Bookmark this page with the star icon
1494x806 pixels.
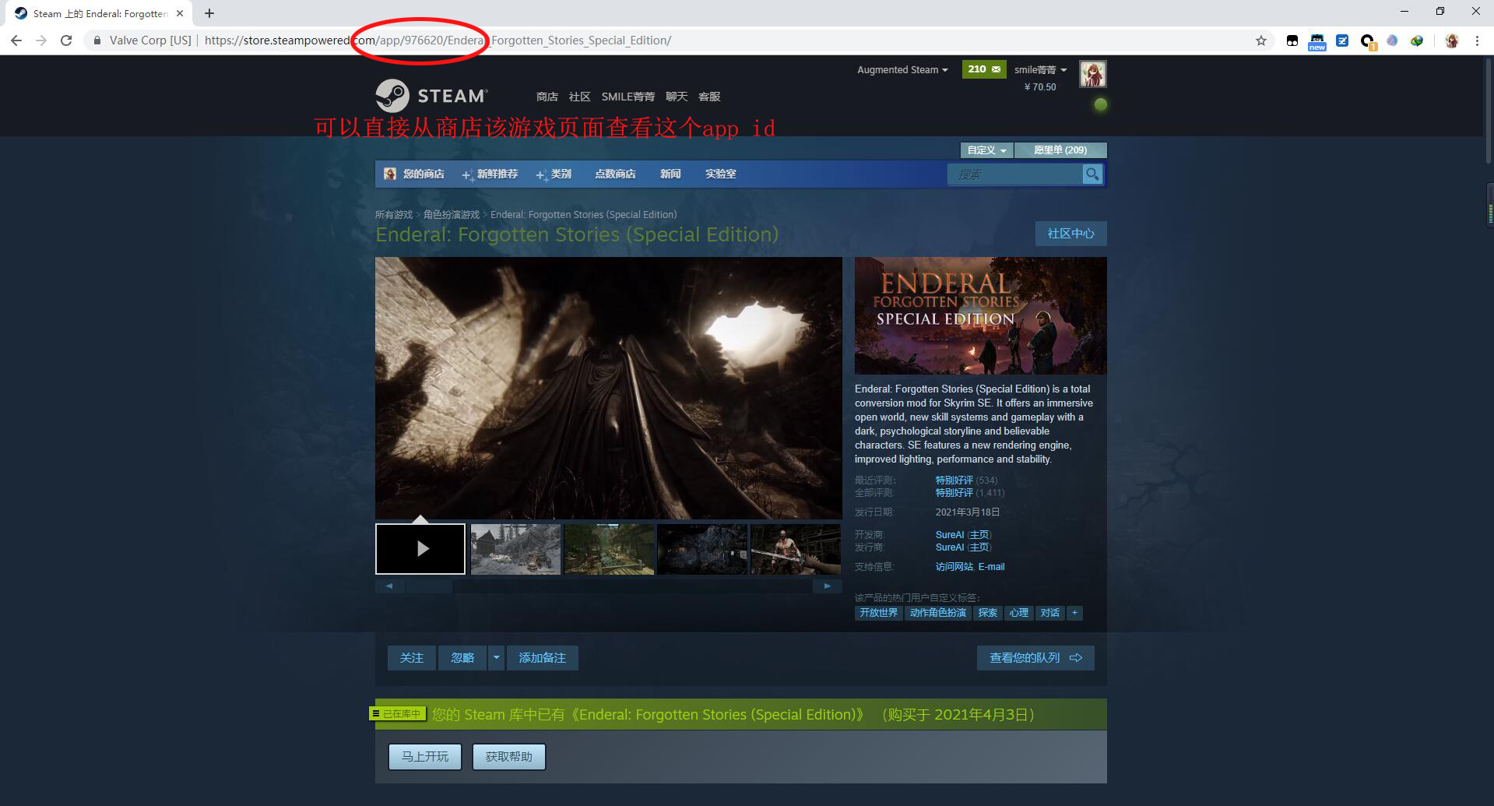tap(1261, 40)
